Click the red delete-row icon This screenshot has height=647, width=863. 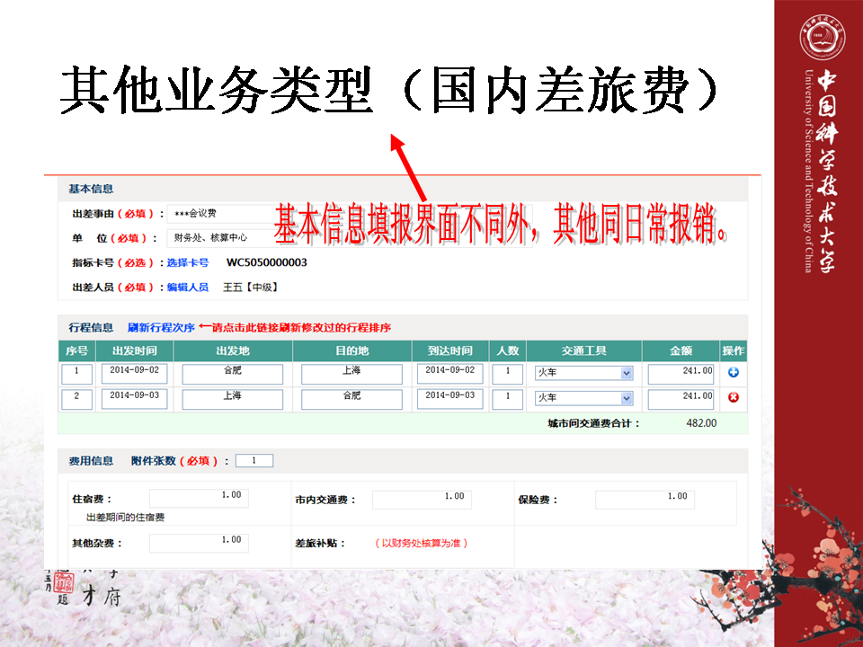pyautogui.click(x=734, y=397)
